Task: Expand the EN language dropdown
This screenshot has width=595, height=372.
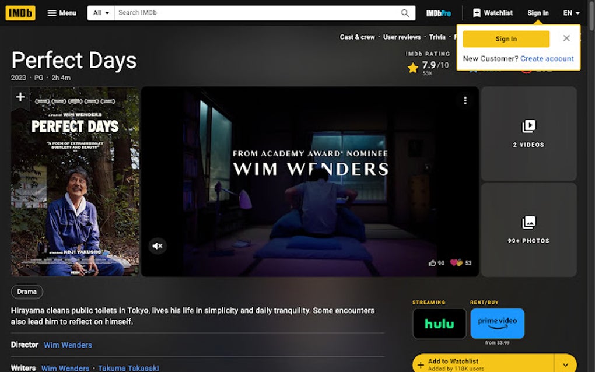Action: pos(571,13)
